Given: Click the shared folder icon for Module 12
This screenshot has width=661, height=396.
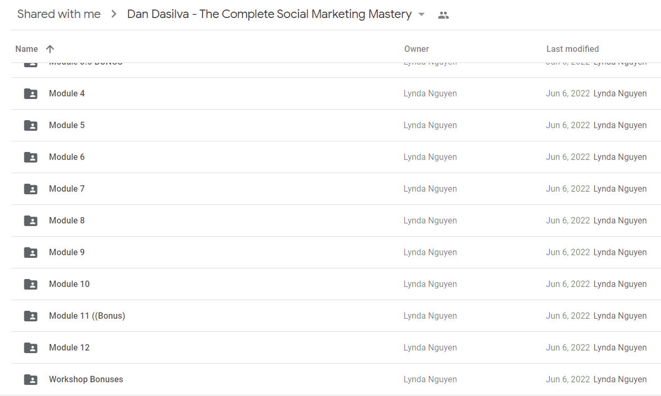Looking at the screenshot, I should click(31, 348).
